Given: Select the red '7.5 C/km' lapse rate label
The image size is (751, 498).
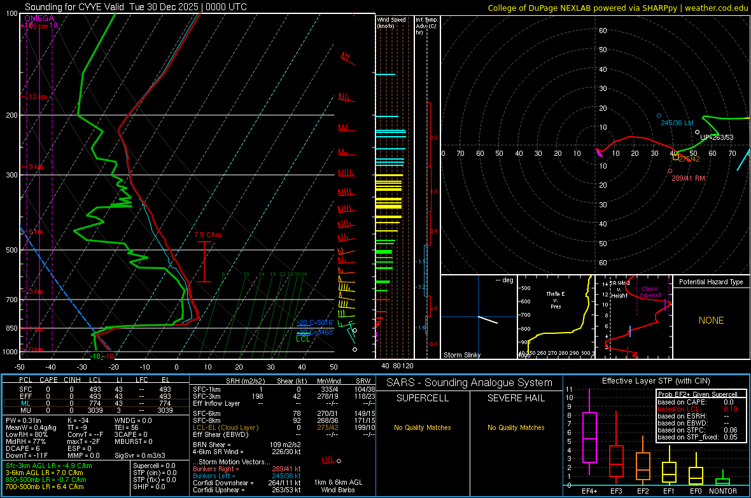Looking at the screenshot, I should pos(207,235).
